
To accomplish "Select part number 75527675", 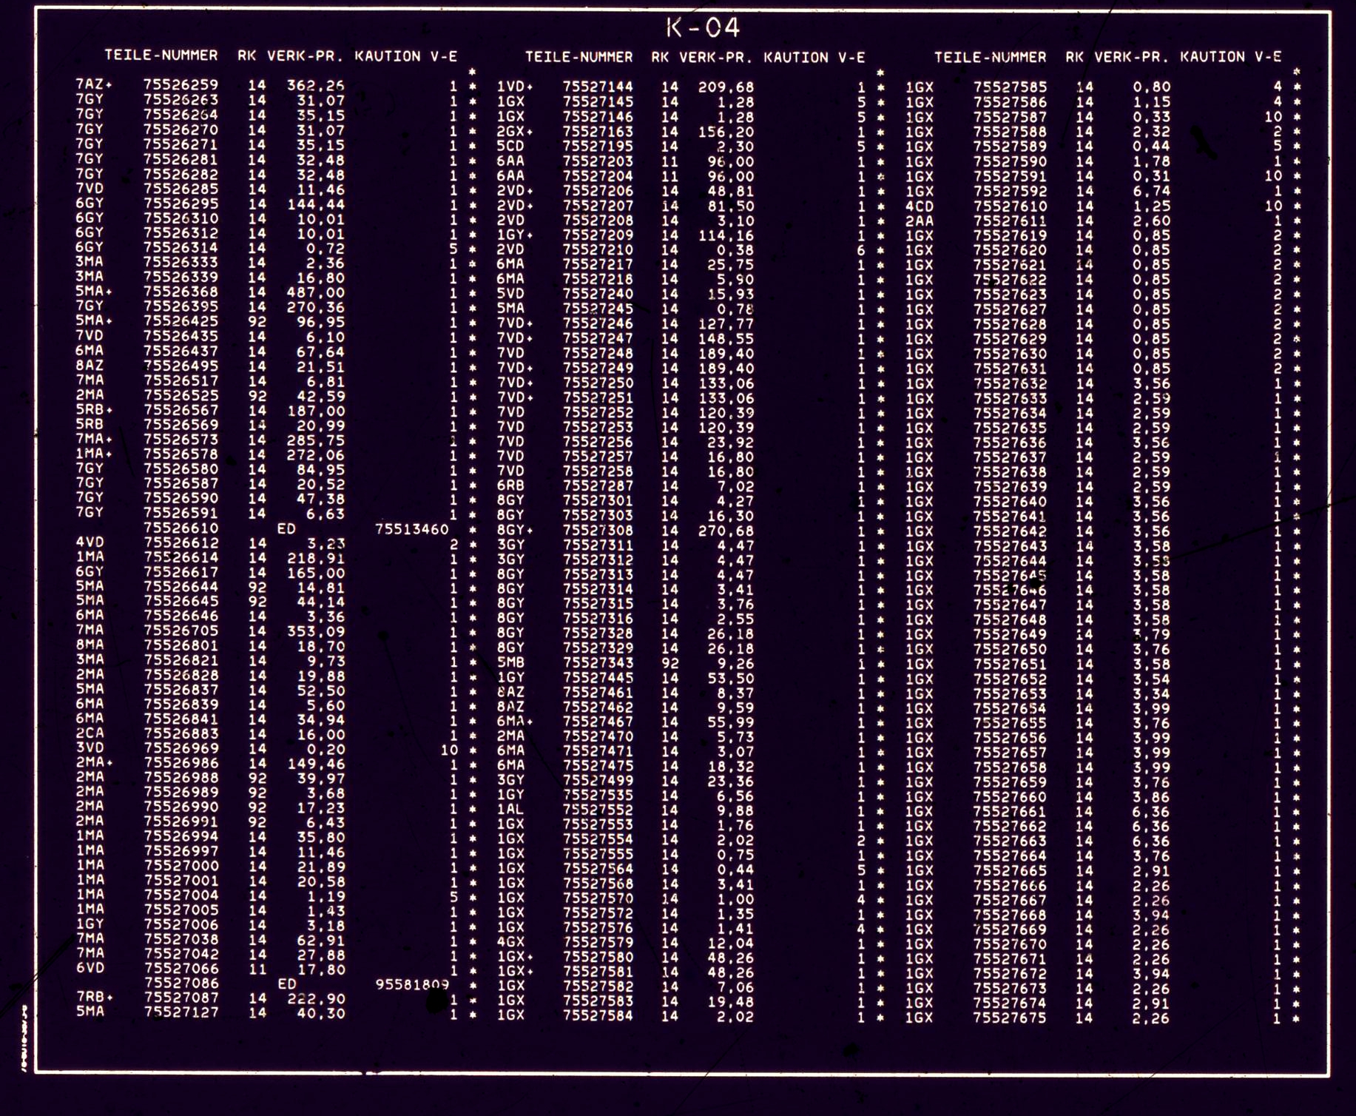I will coord(1010,1018).
